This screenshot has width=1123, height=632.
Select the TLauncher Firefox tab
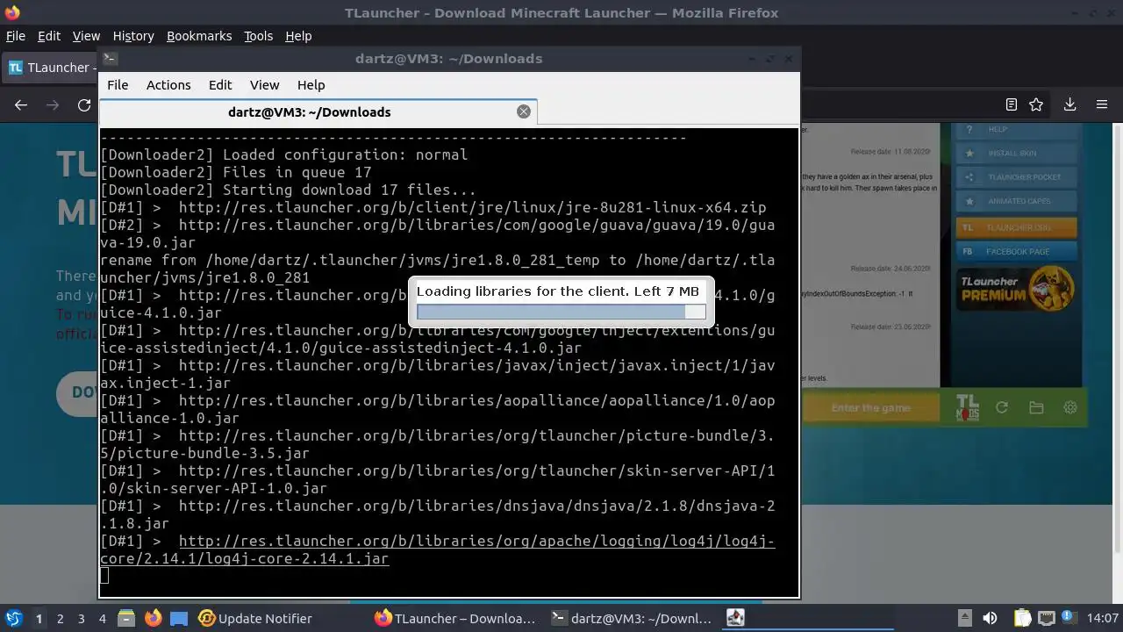(49, 68)
